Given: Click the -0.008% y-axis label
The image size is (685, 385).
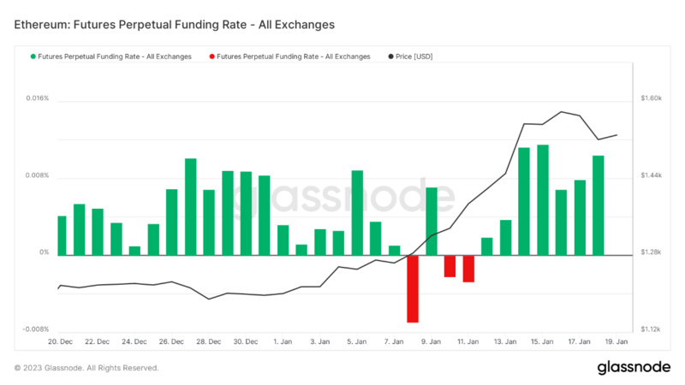Looking at the screenshot, I should (x=36, y=329).
